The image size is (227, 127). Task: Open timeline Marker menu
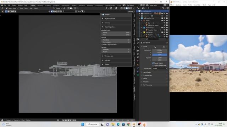28,120
